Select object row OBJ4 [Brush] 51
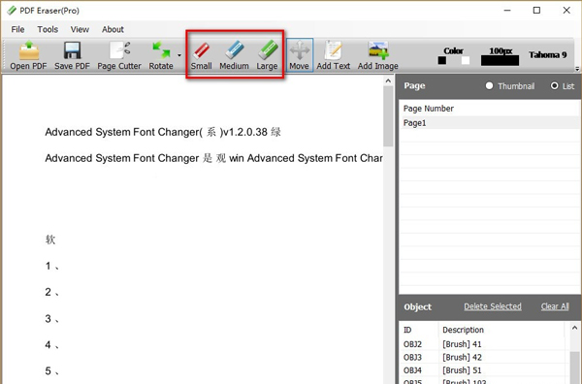Screen dimensions: 582x384 pyautogui.click(x=484, y=370)
